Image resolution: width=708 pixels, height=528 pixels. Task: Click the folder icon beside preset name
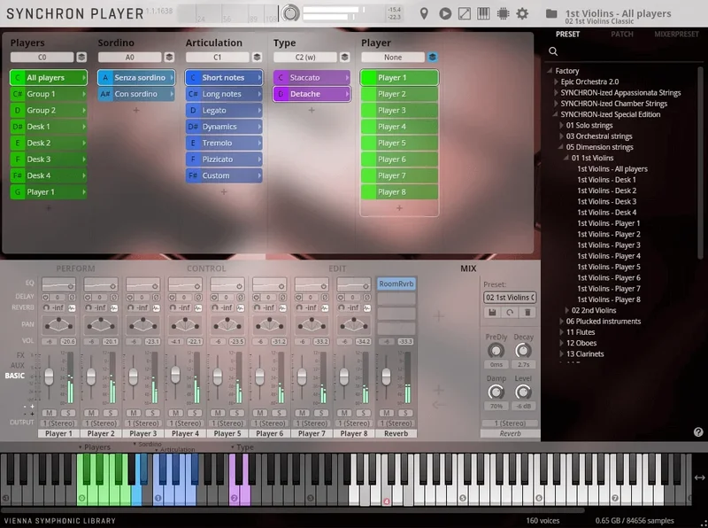point(550,13)
